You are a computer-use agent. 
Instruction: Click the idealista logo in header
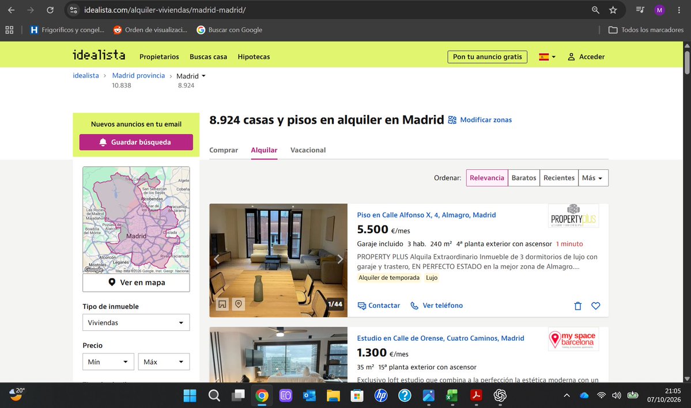click(99, 55)
